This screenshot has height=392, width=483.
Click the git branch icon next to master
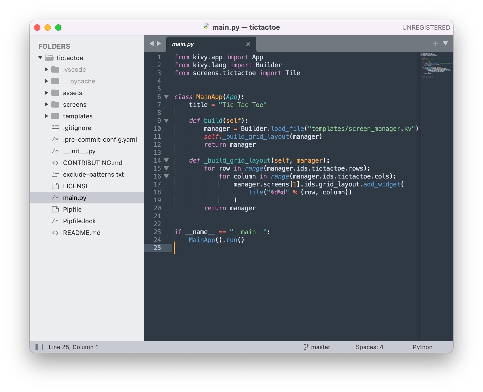(x=306, y=347)
